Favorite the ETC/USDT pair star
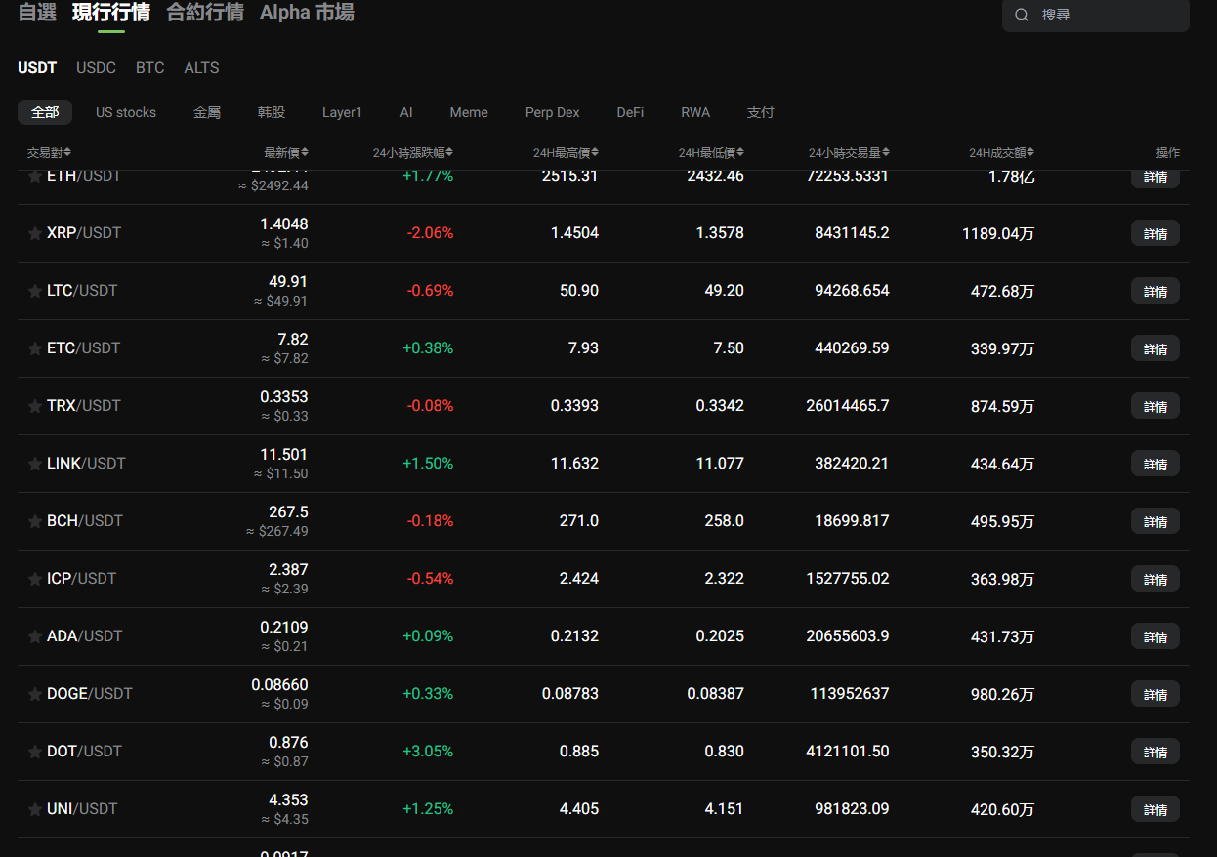Viewport: 1217px width, 857px height. 35,349
